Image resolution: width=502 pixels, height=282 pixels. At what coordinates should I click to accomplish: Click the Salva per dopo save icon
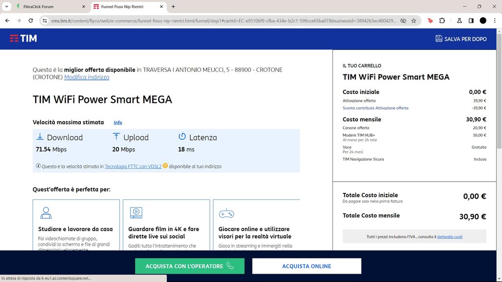(439, 39)
